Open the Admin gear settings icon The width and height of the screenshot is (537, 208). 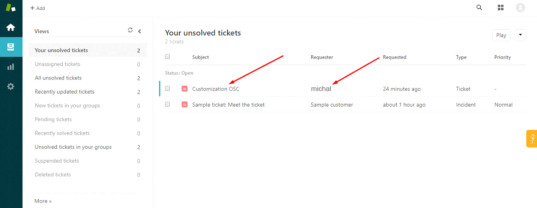[11, 86]
